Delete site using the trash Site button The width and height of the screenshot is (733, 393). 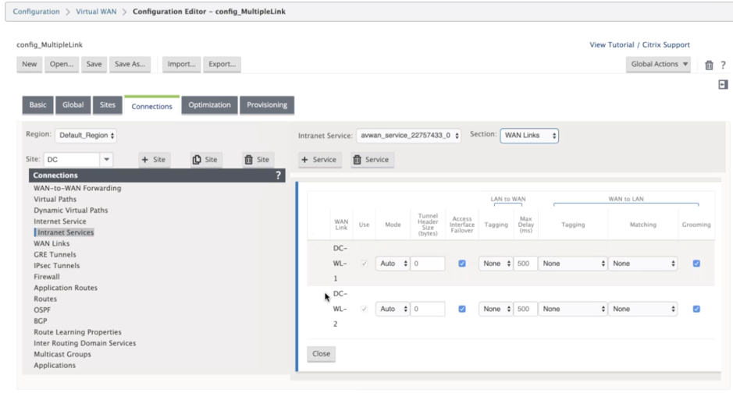[x=257, y=160]
